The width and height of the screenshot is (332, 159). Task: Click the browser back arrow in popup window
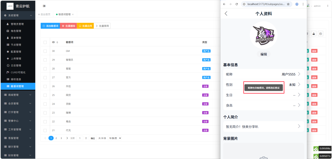(224, 4)
